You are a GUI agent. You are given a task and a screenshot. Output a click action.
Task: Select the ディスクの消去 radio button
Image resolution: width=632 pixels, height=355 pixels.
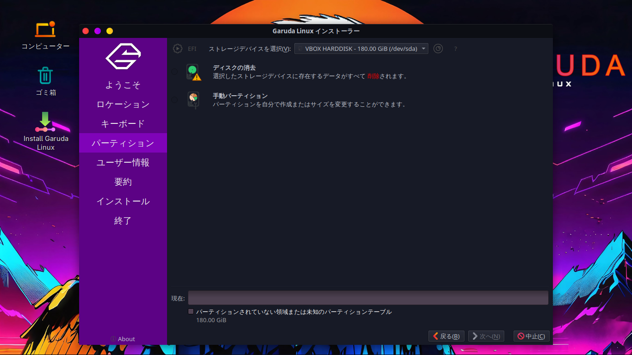point(174,72)
